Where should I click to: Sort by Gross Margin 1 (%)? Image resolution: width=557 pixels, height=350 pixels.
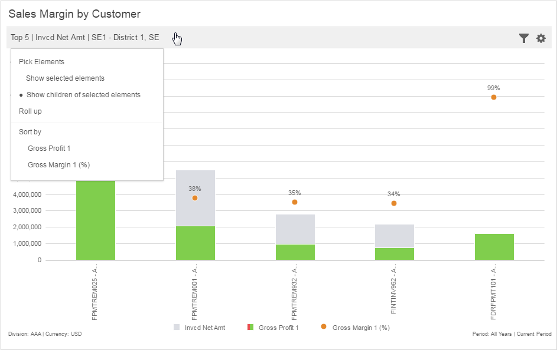(58, 165)
